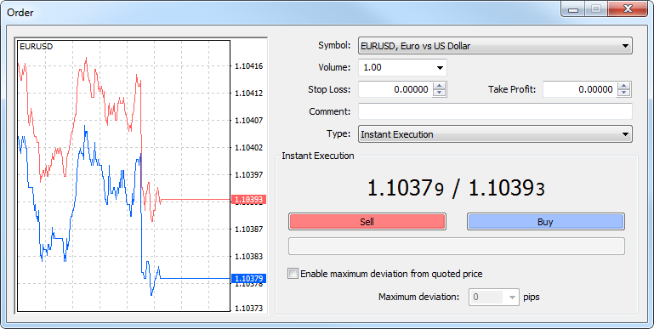The width and height of the screenshot is (654, 329).
Task: Decrease Stop Loss with down arrow
Action: (439, 93)
